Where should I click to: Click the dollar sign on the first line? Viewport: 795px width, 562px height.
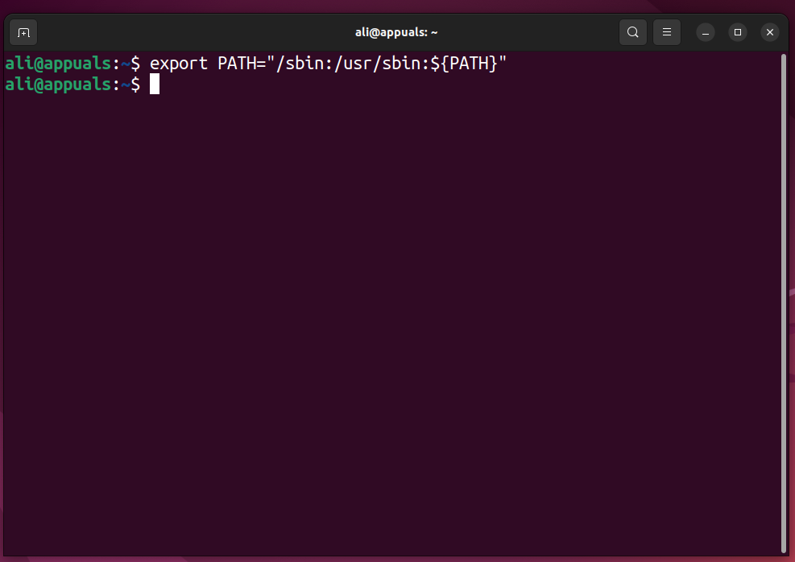coord(135,63)
